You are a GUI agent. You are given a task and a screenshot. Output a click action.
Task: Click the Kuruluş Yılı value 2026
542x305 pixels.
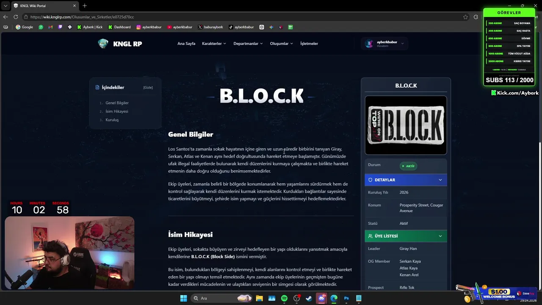[404, 192]
